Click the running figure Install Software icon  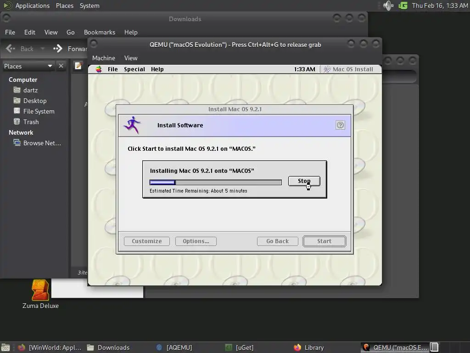(132, 125)
